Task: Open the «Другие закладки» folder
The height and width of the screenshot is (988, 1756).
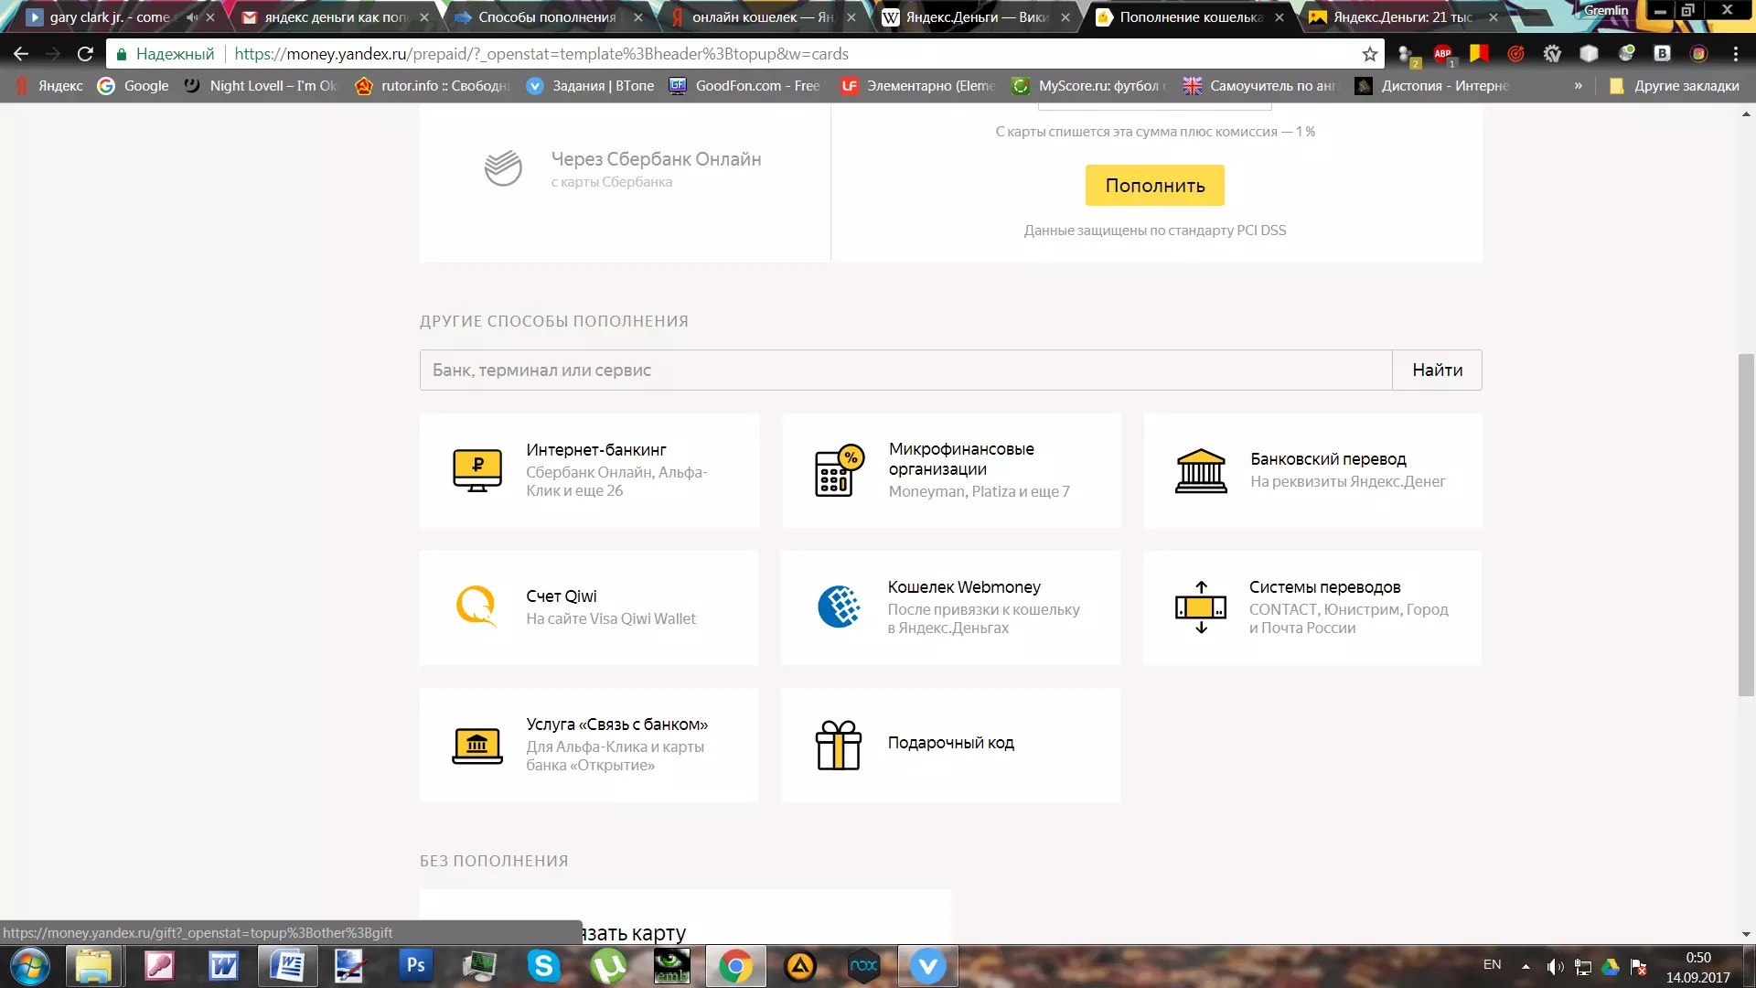Action: pyautogui.click(x=1674, y=85)
